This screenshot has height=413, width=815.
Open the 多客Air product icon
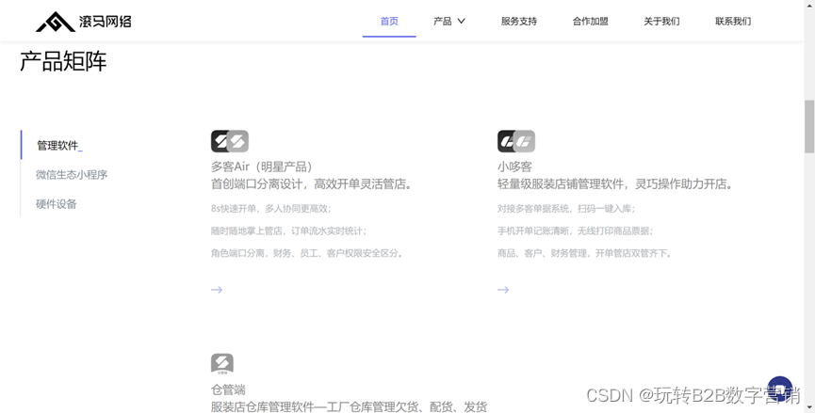click(230, 141)
